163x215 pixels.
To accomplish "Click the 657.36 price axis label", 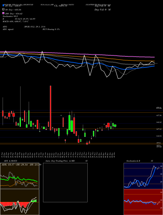I will tap(159, 115).
